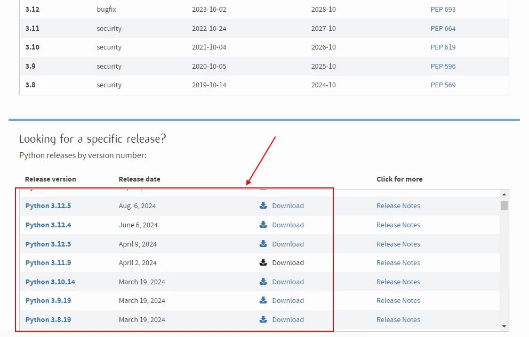Image resolution: width=529 pixels, height=337 pixels.
Task: Click Download text for Python 3.11.9
Action: [x=288, y=262]
